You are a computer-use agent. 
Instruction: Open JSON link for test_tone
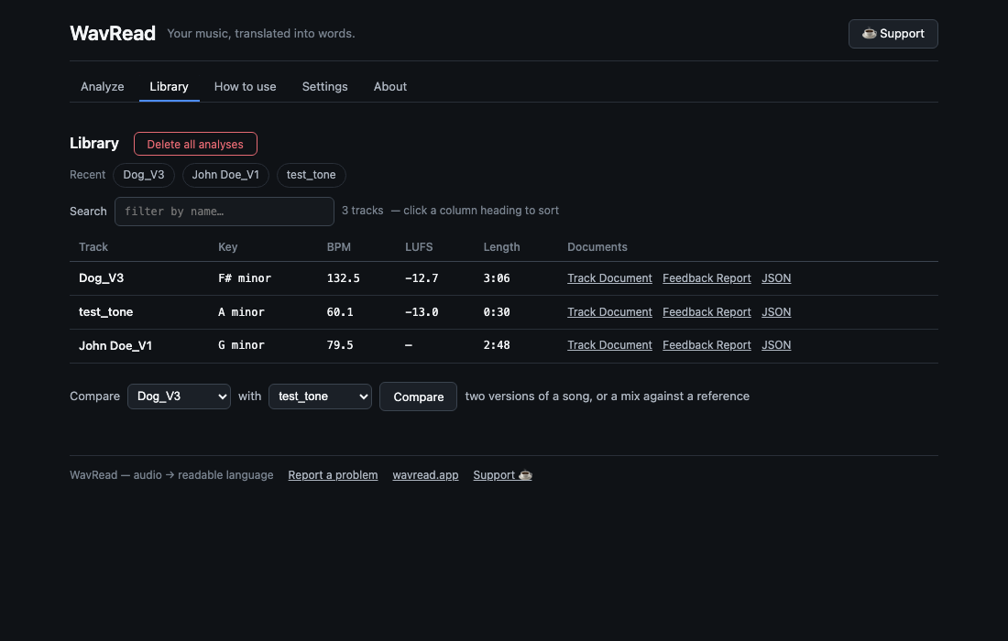click(x=776, y=312)
